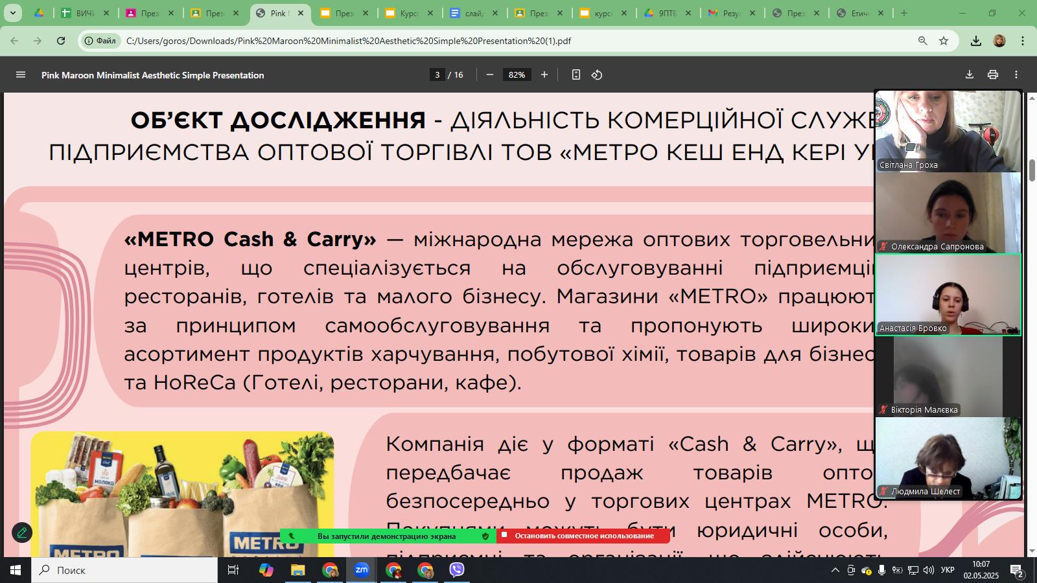The height and width of the screenshot is (583, 1037).
Task: Switch to the Google Drive tab
Action: point(39,13)
